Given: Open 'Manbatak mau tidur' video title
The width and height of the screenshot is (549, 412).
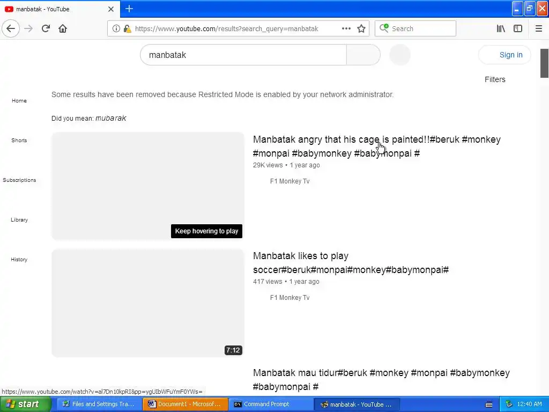Looking at the screenshot, I should click(381, 379).
